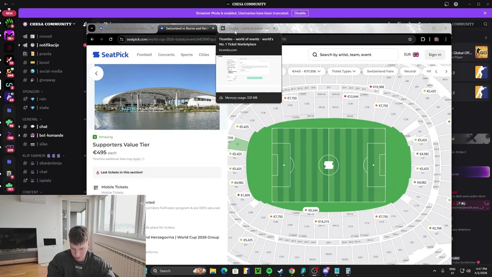
Task: Click Windows taskbar Search box
Action: point(179,271)
